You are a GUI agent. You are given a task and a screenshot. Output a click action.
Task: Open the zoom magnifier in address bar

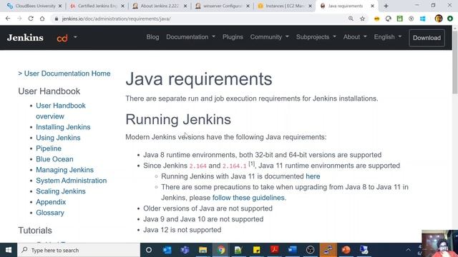pyautogui.click(x=351, y=19)
